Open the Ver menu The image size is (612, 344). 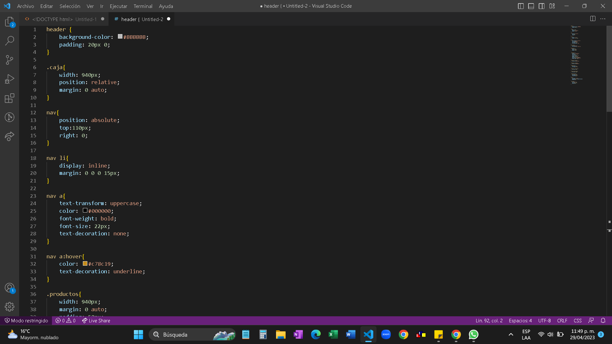(x=90, y=6)
